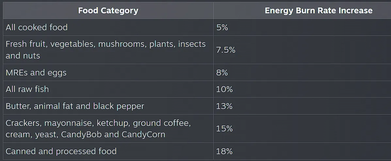
Task: Select the MREs and eggs cell
Action: 108,72
